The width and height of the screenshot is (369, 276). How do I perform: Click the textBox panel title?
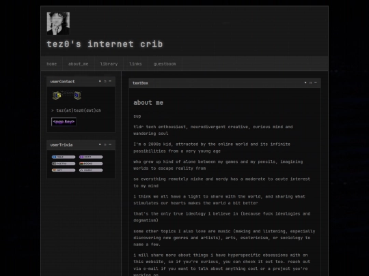pos(140,83)
